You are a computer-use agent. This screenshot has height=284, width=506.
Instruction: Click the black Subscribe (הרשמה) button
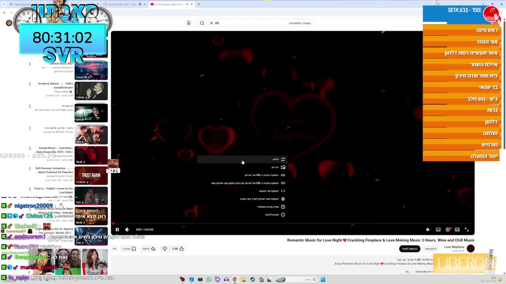coord(410,249)
